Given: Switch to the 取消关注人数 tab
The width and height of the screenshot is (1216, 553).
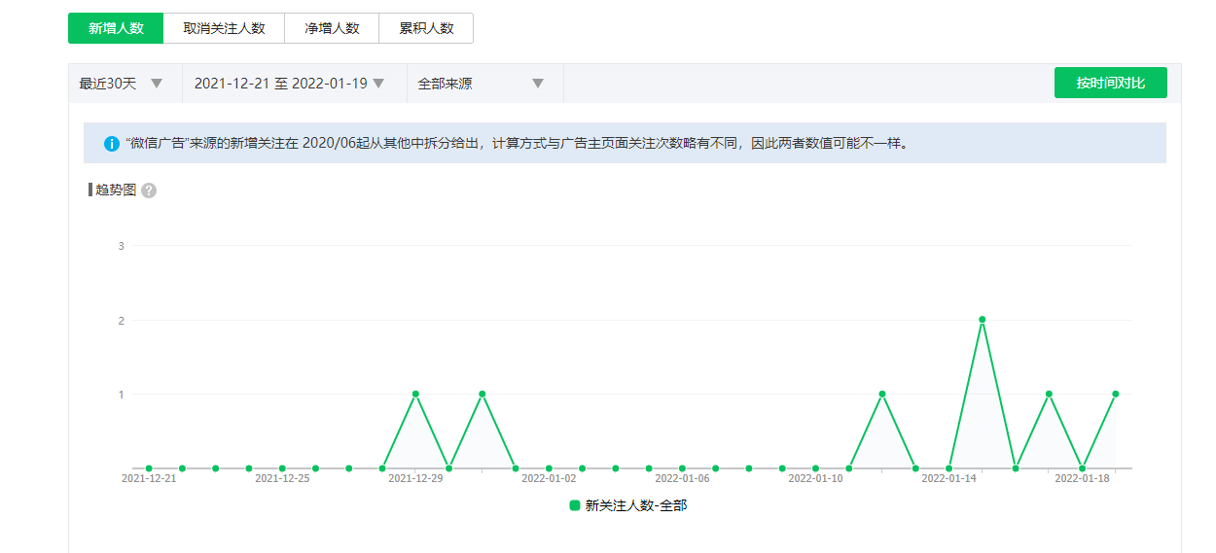Looking at the screenshot, I should pyautogui.click(x=224, y=28).
